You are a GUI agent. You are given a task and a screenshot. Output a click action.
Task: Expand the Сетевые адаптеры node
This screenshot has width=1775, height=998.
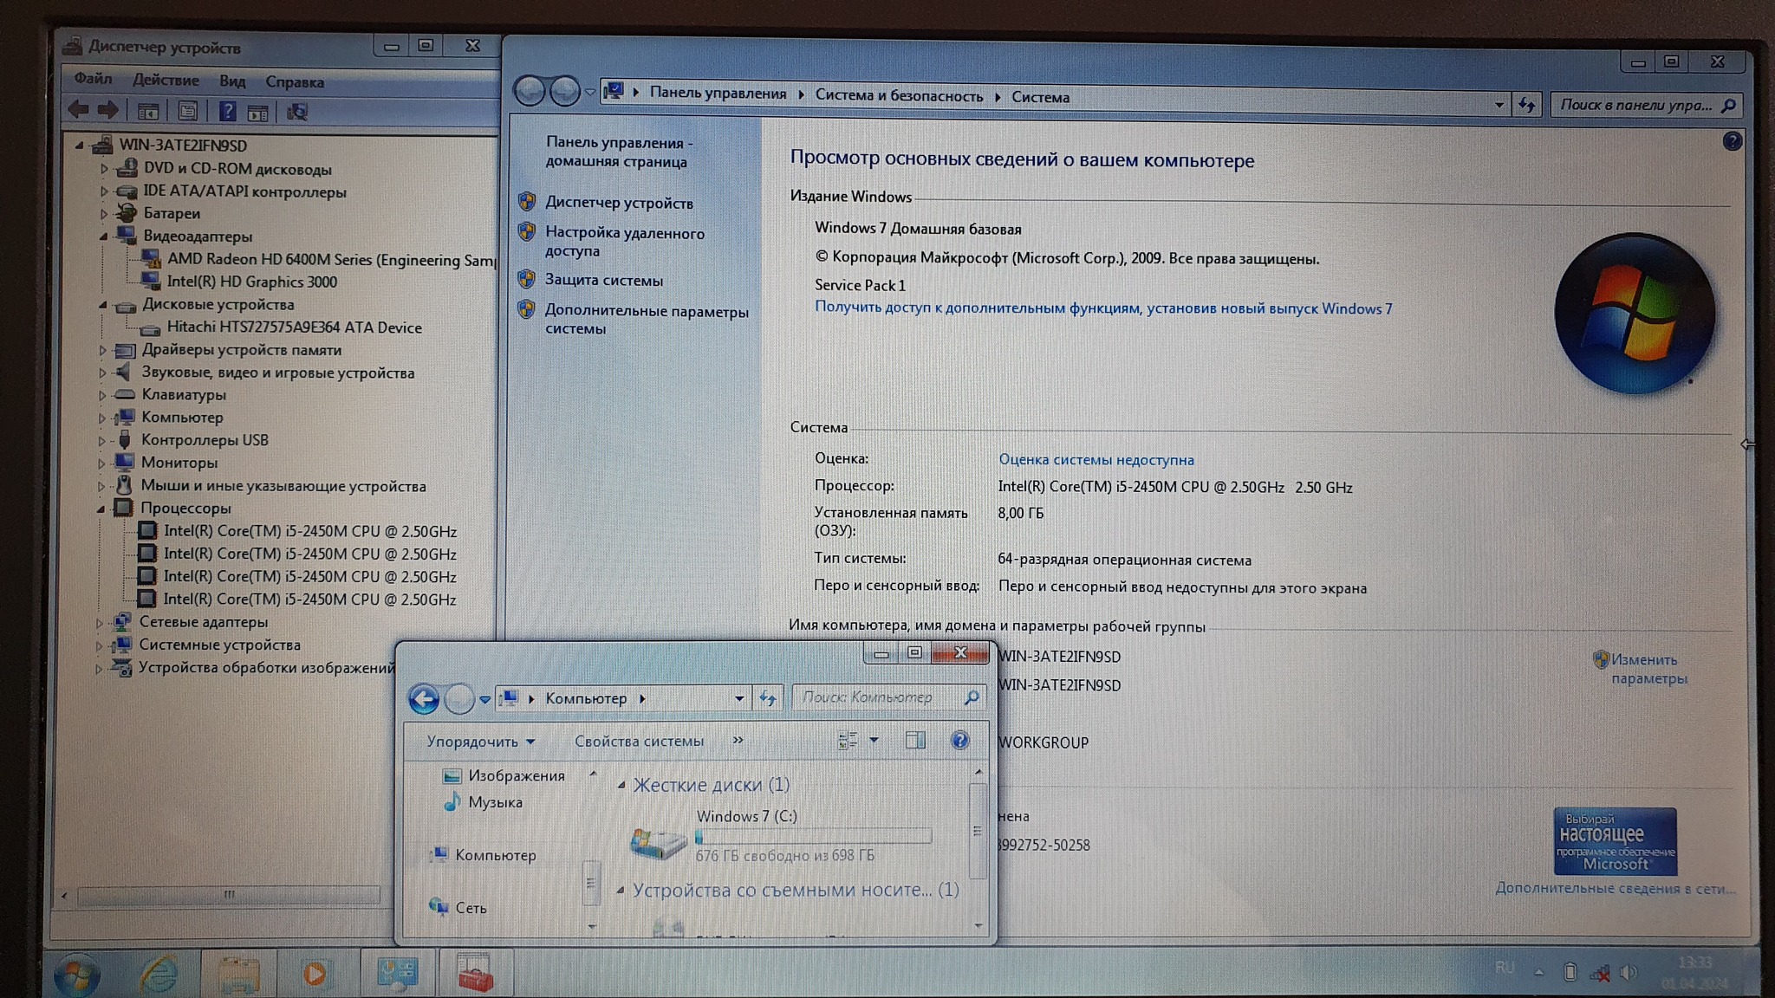(100, 622)
